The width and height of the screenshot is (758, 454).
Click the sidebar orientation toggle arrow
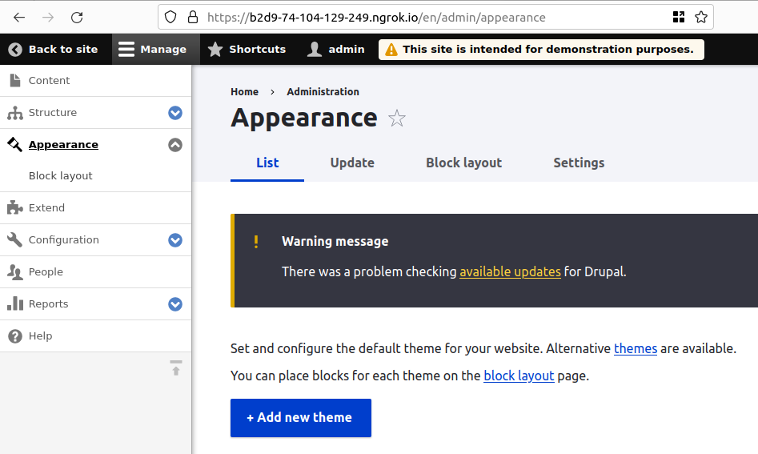(176, 368)
